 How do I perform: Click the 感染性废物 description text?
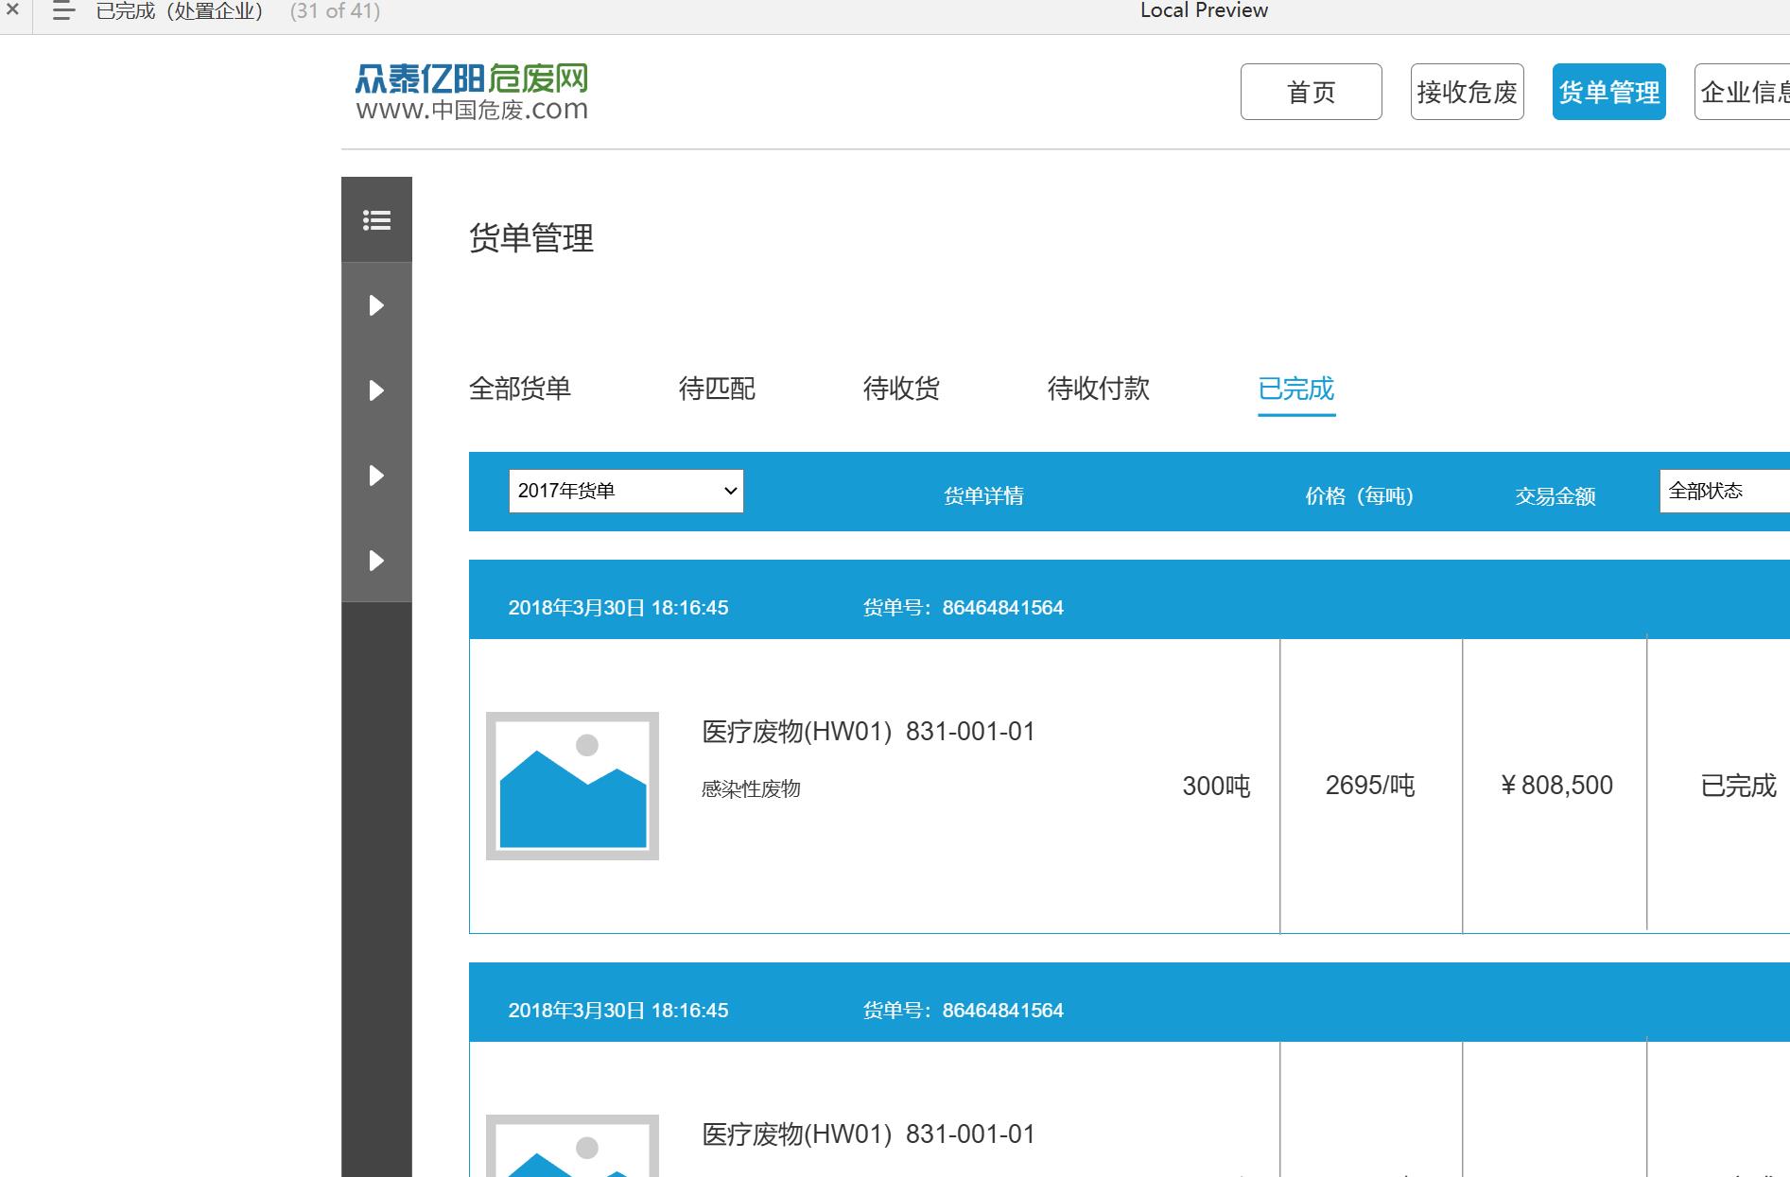[751, 788]
